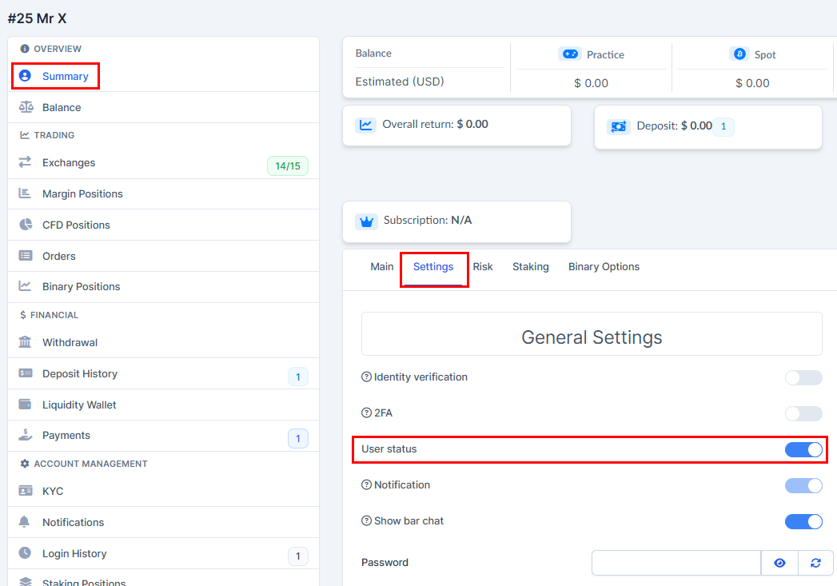Switch to the Risk tab

(483, 267)
